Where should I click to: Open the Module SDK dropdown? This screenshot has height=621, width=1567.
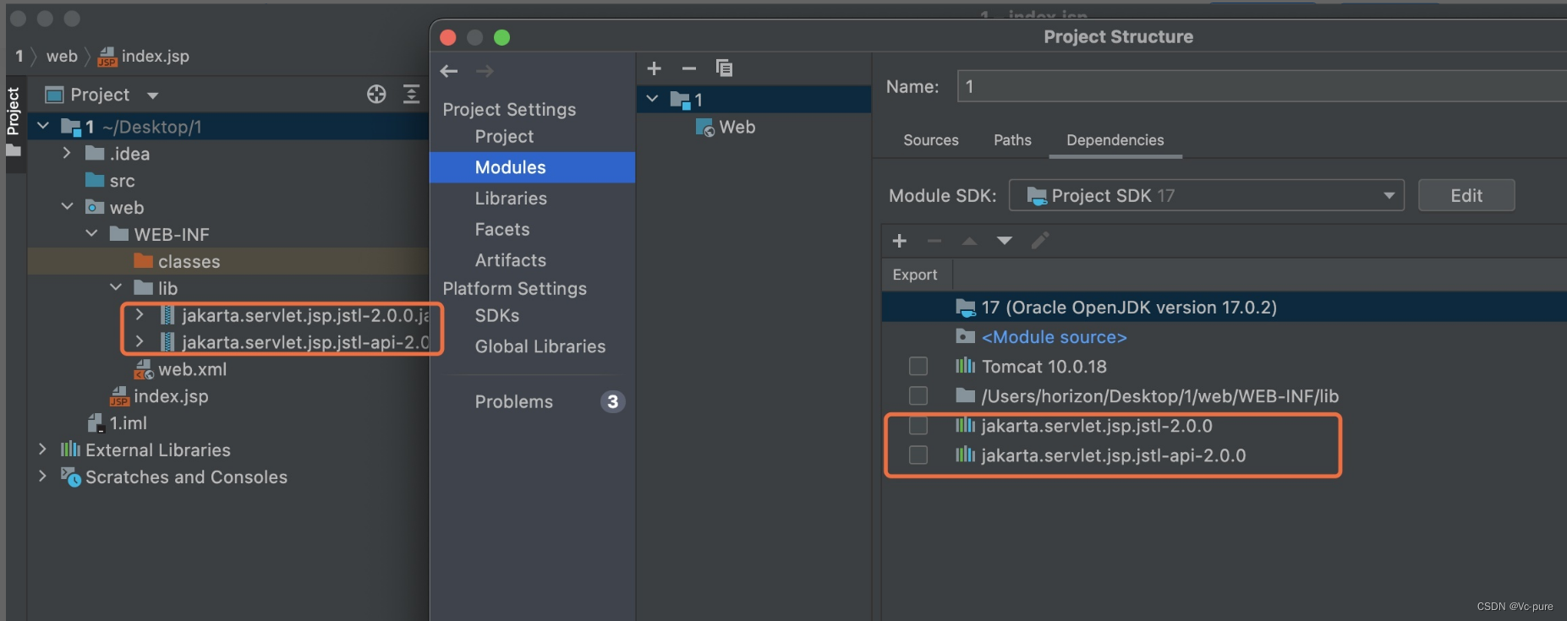point(1207,195)
